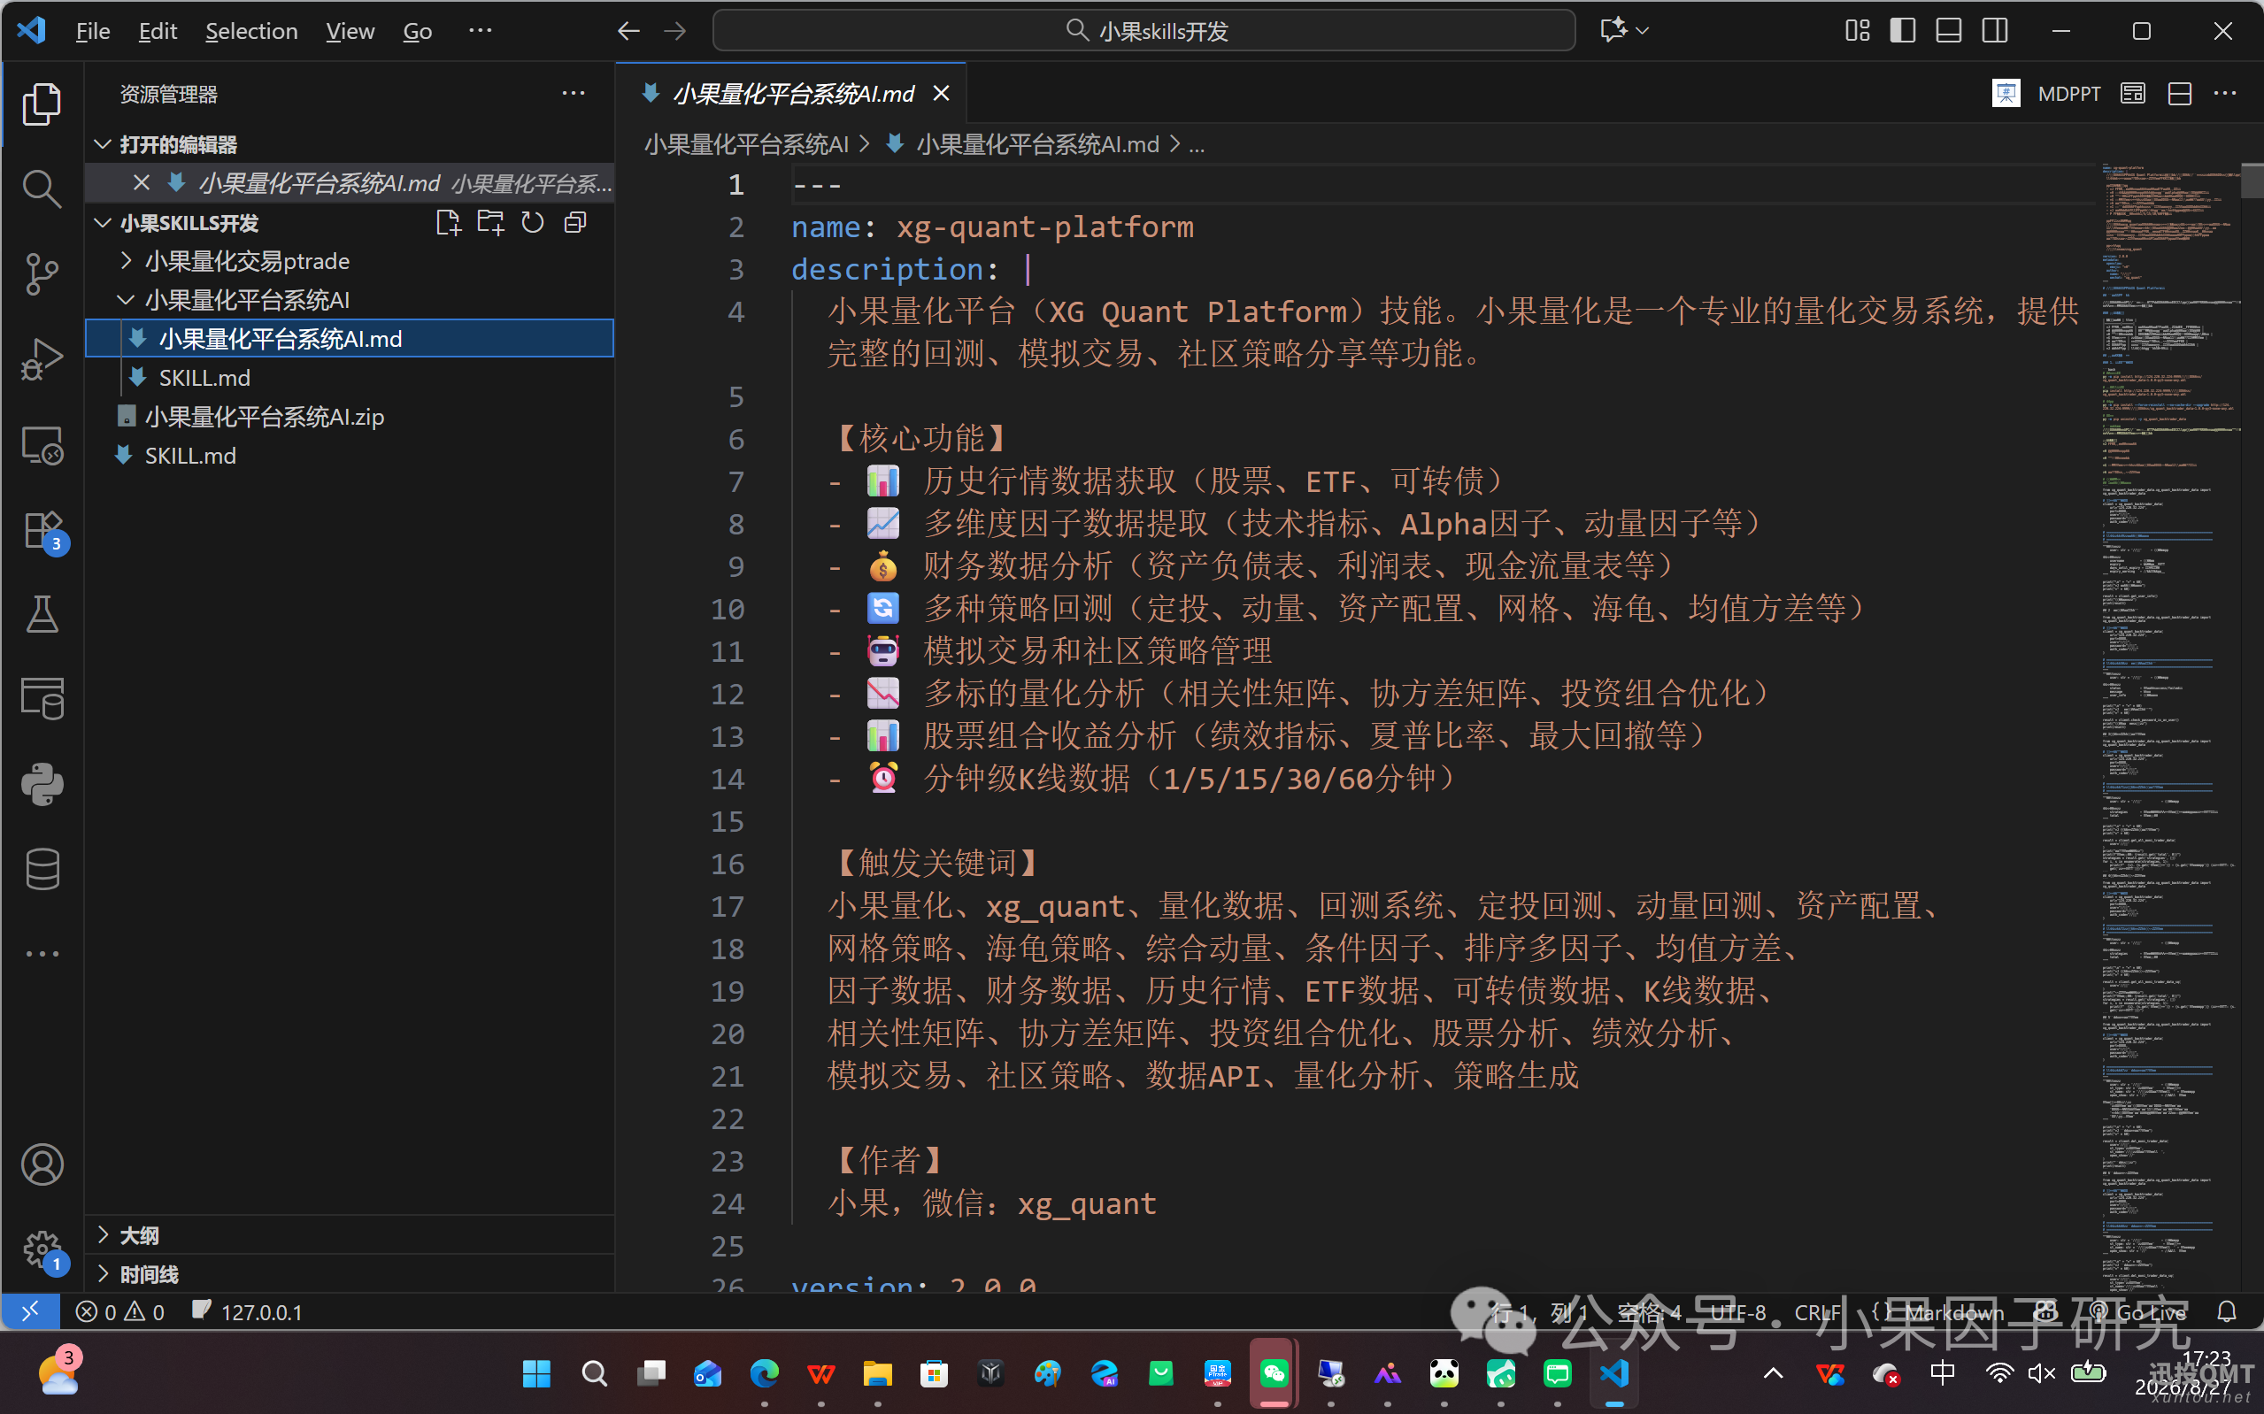This screenshot has width=2264, height=1414.
Task: Expand the 大纲 outline section
Action: (x=103, y=1234)
